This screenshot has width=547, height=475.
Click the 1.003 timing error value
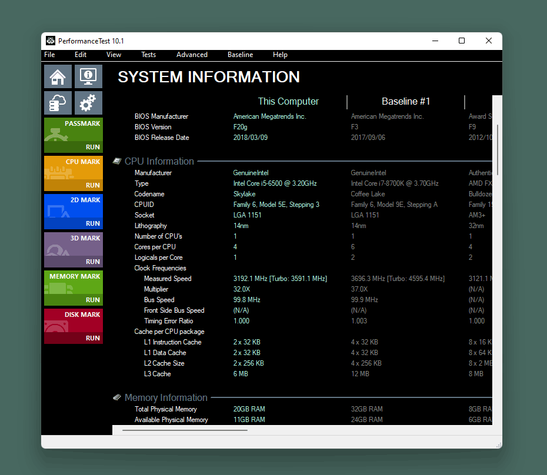359,321
